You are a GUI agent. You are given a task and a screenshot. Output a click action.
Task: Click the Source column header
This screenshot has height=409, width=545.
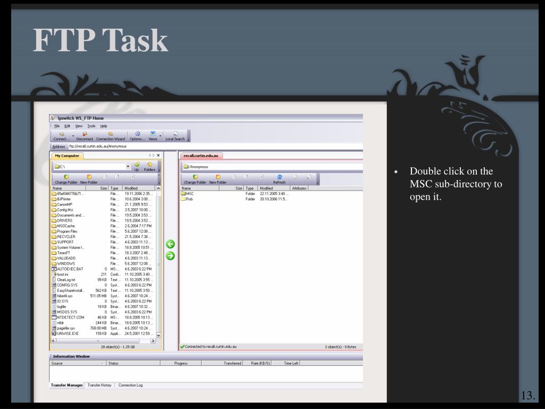click(x=78, y=363)
